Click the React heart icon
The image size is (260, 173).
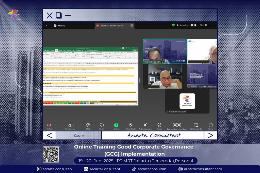[102, 125]
